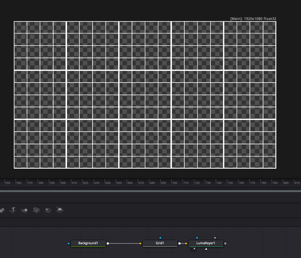This screenshot has height=258, width=301.
Task: Click the white triangle input below LumaKeyer1
Action: [x=206, y=249]
